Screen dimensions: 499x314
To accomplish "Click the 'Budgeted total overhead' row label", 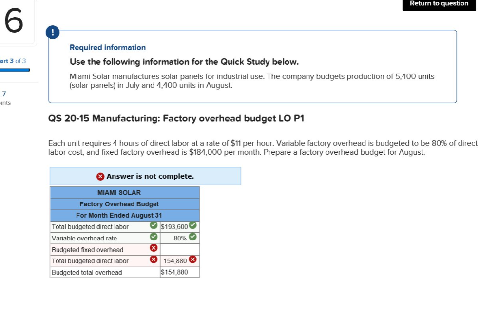I will tap(87, 272).
